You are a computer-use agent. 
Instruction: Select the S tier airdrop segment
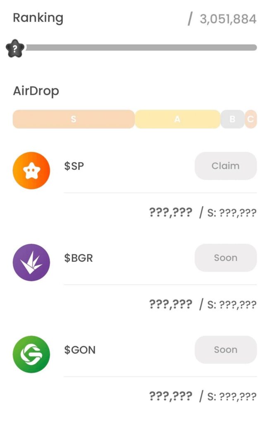pyautogui.click(x=74, y=119)
